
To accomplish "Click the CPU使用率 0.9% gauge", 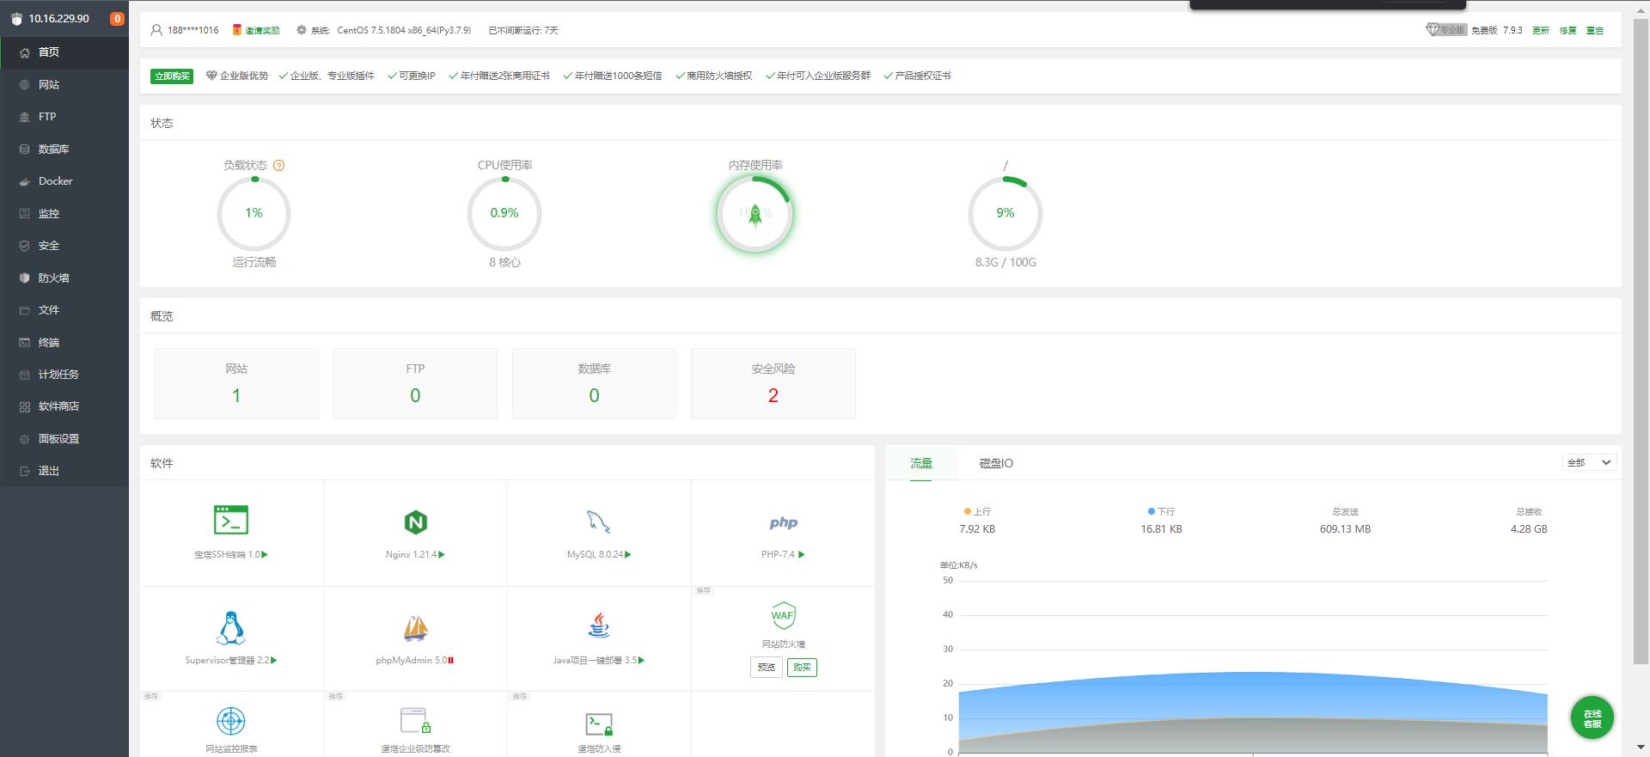I will click(504, 213).
